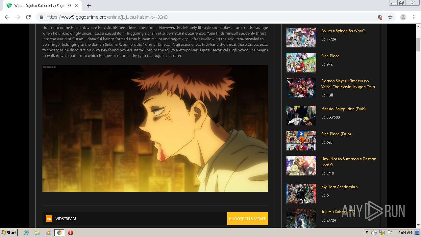
Task: Click the network tray icon
Action: click(382, 233)
